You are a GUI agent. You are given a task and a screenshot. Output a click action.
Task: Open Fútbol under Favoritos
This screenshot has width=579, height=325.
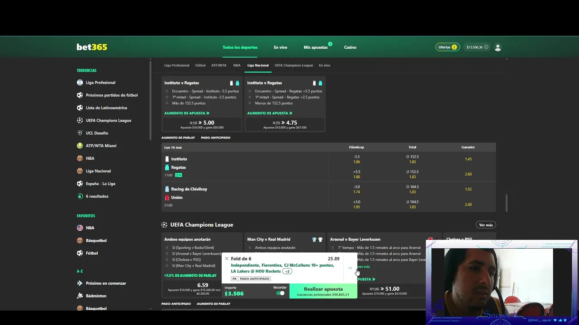[92, 253]
